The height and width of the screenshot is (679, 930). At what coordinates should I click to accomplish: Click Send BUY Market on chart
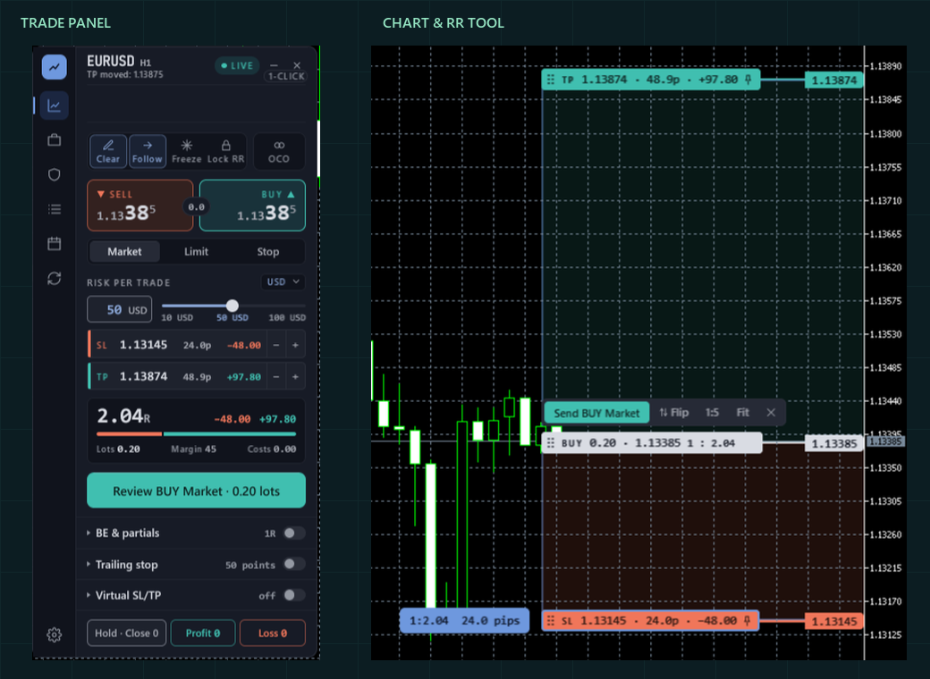tap(596, 413)
